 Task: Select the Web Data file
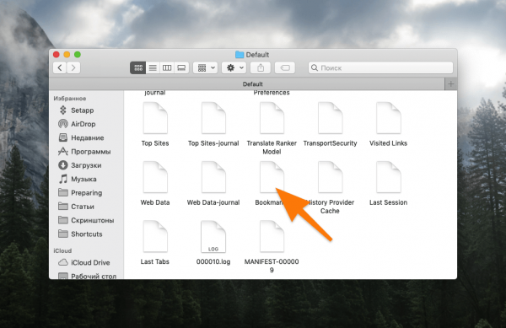pos(155,183)
